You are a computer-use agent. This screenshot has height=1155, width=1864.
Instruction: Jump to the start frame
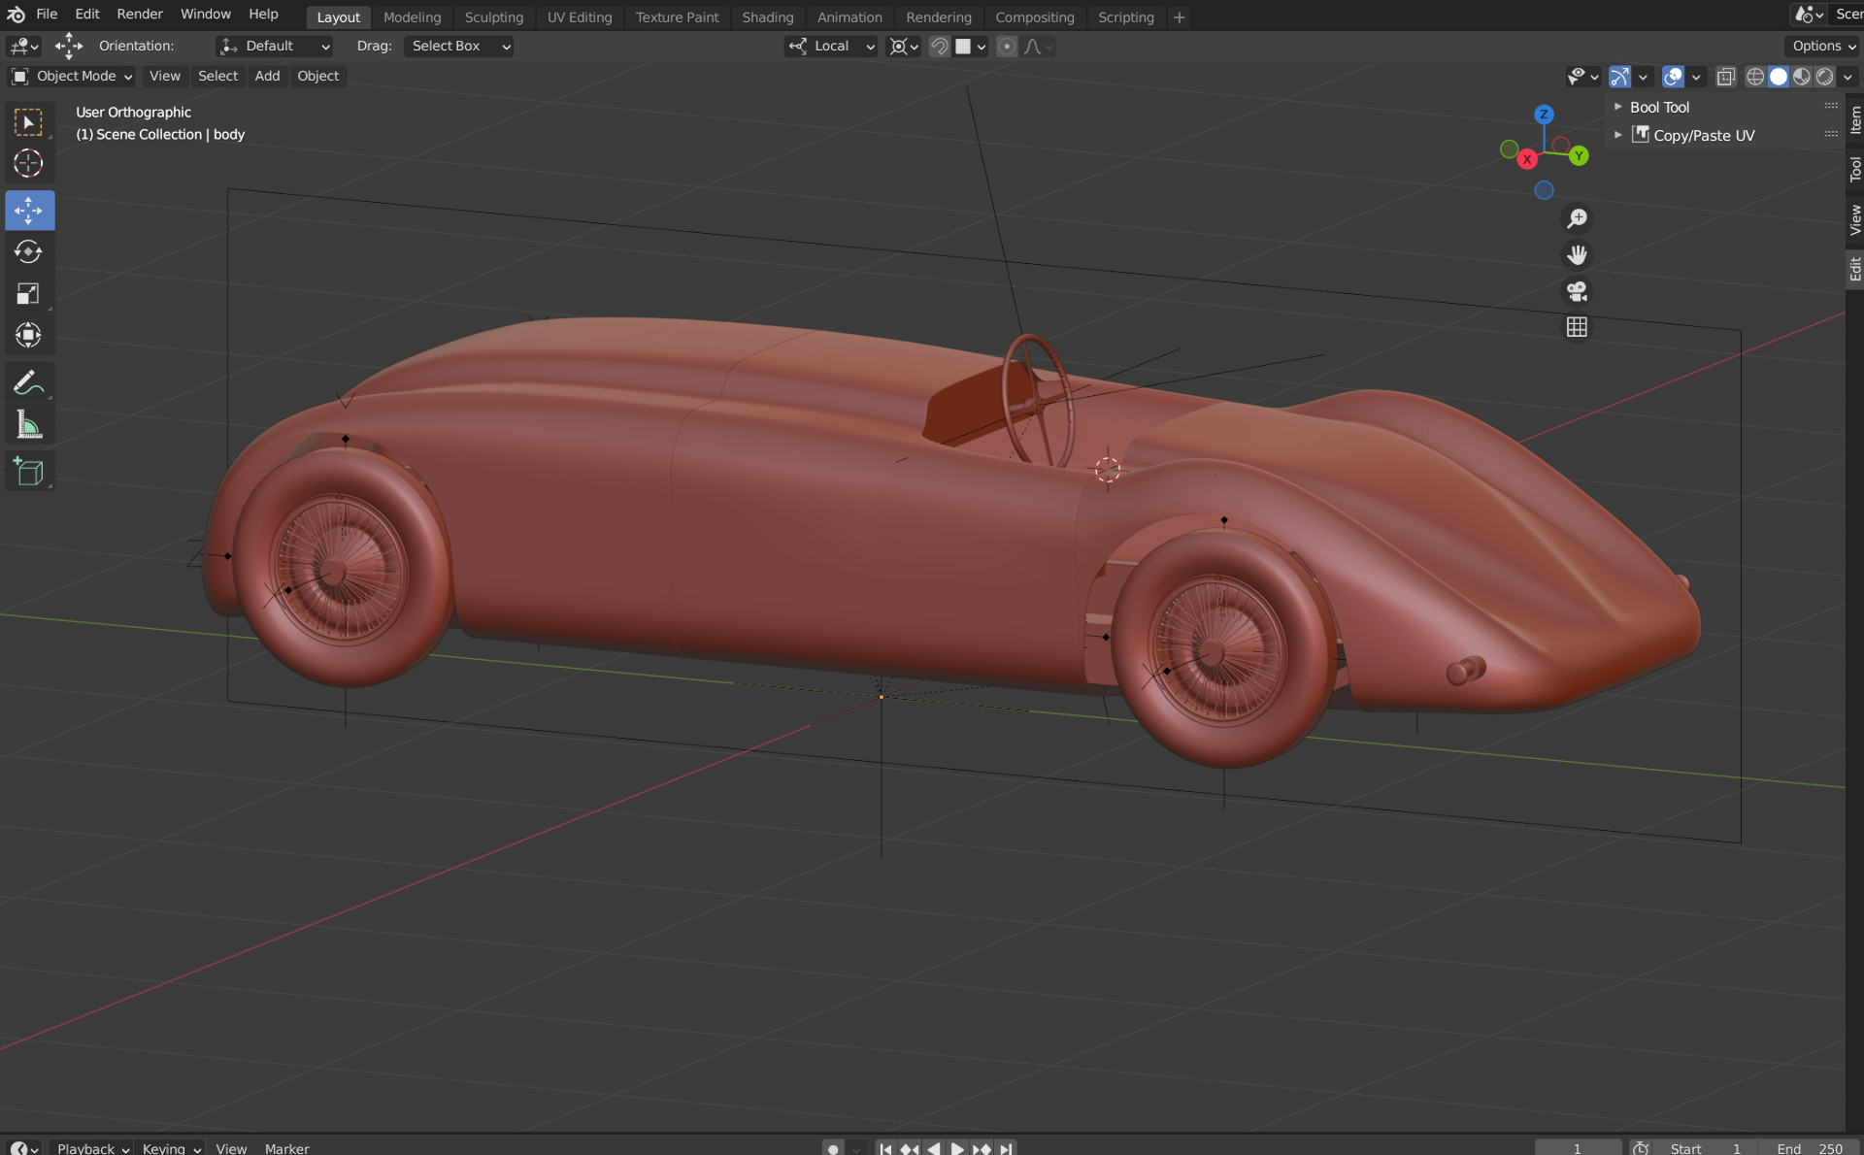(885, 1148)
